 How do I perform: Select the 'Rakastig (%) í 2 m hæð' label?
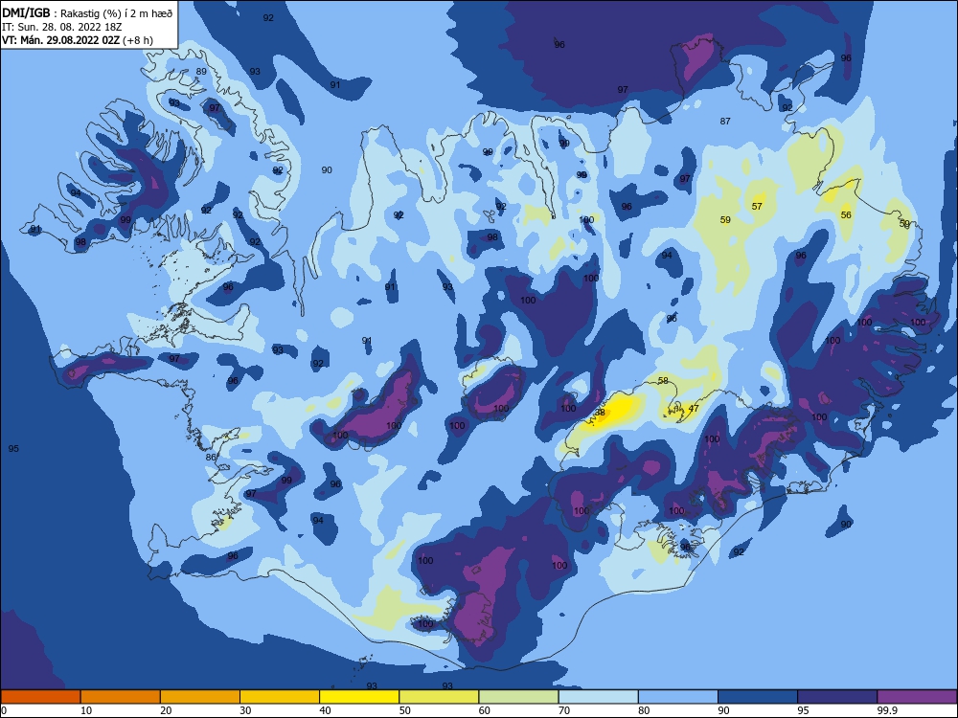(117, 13)
